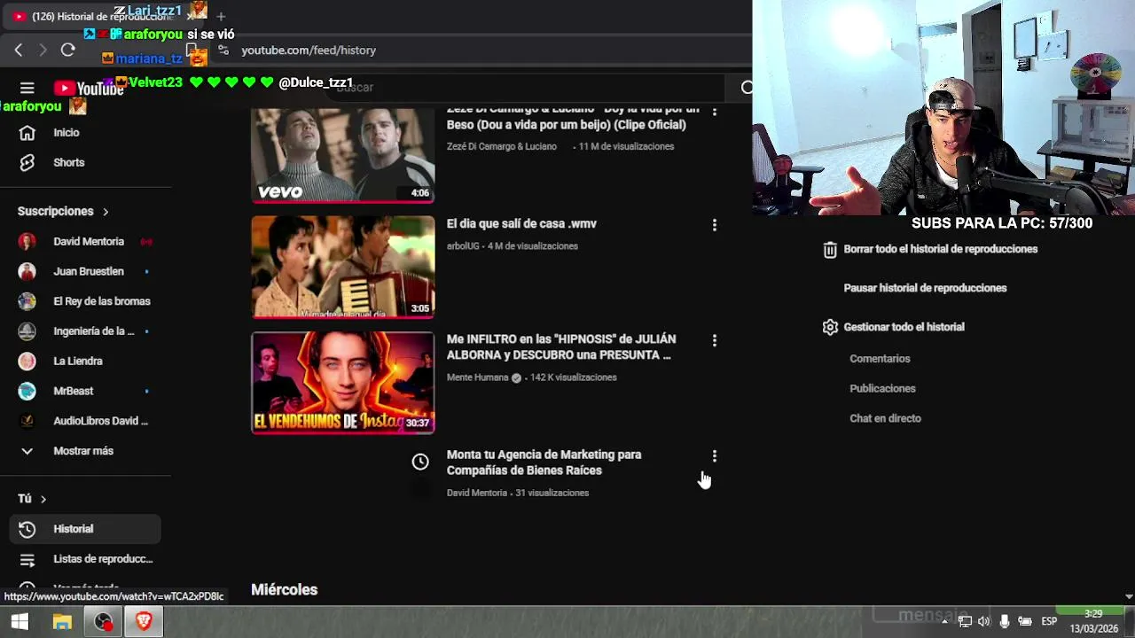This screenshot has height=638, width=1135.
Task: Open video Monta tu Agencia de Marketing
Action: (x=544, y=463)
